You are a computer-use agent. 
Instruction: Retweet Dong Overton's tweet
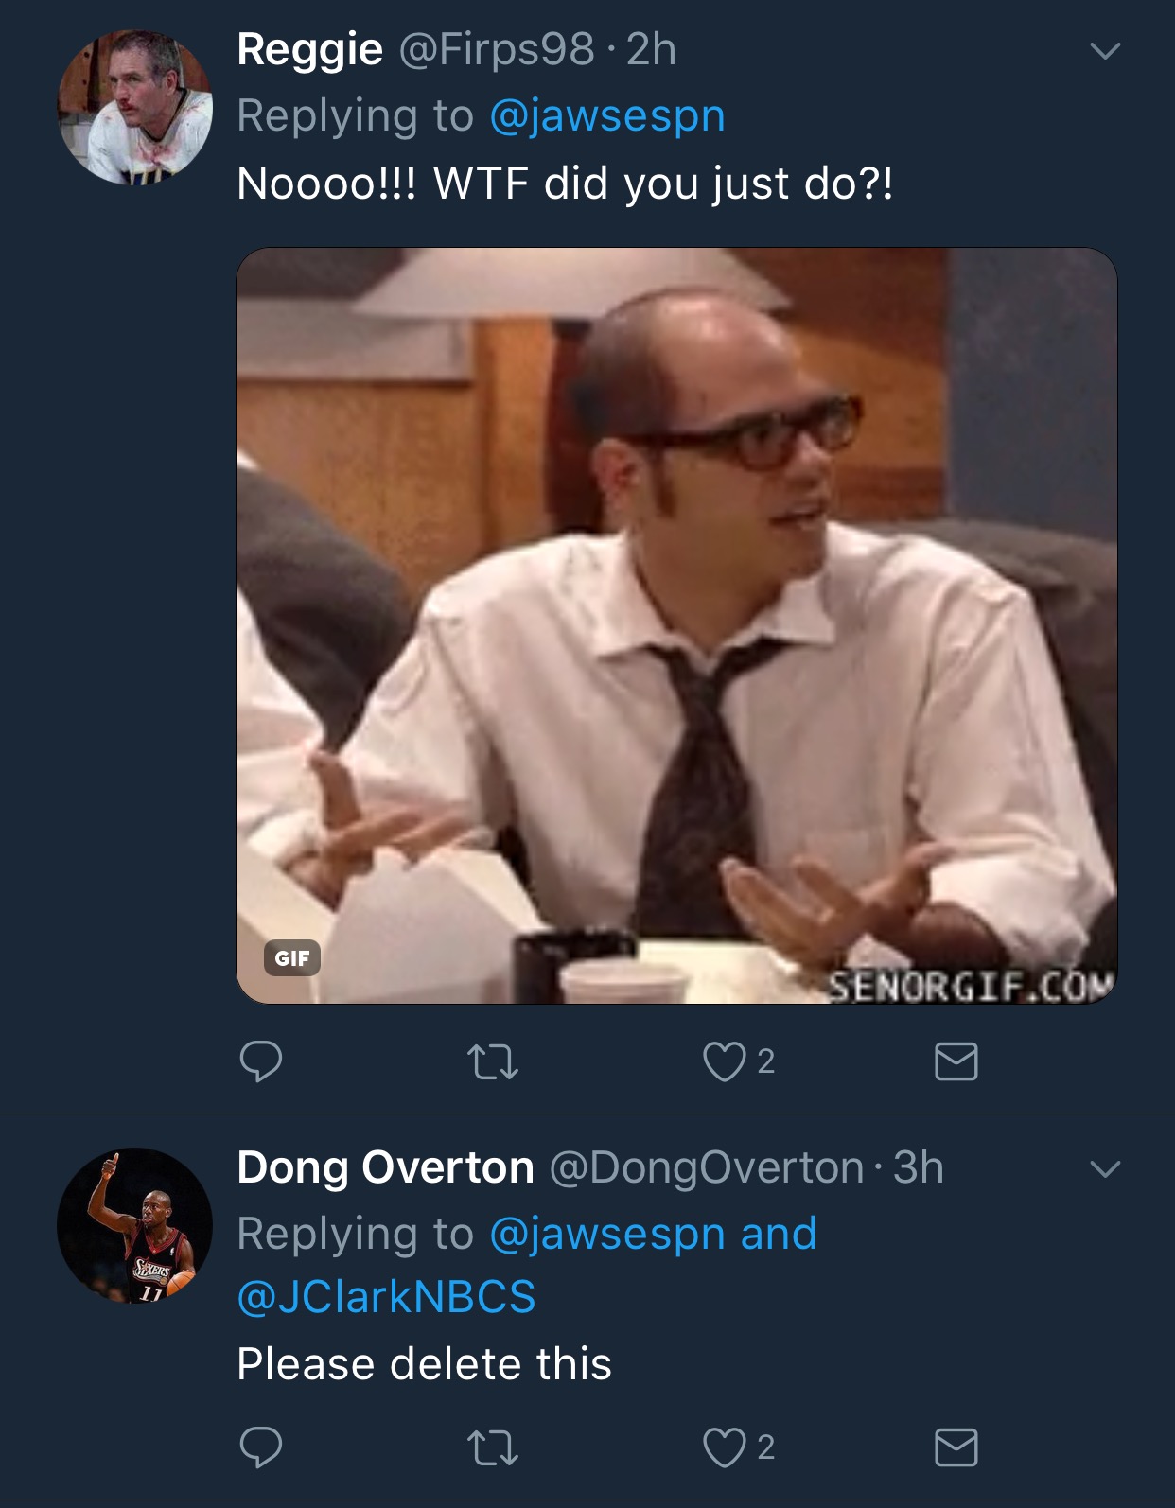coord(493,1447)
